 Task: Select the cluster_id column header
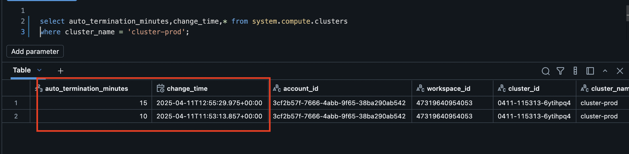pyautogui.click(x=524, y=89)
